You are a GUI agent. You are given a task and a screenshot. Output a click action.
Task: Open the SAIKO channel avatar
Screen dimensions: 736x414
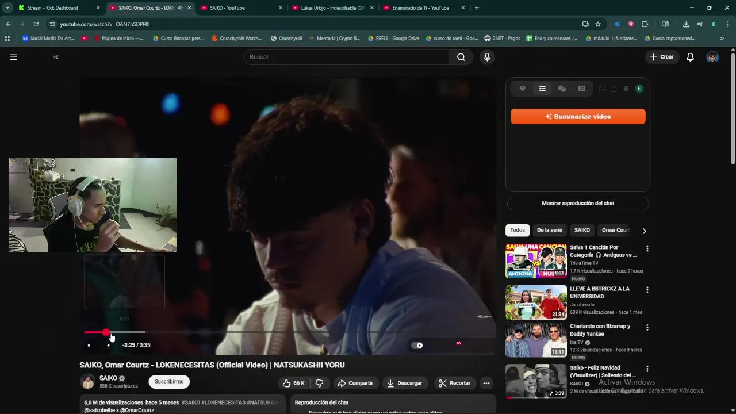pos(87,382)
